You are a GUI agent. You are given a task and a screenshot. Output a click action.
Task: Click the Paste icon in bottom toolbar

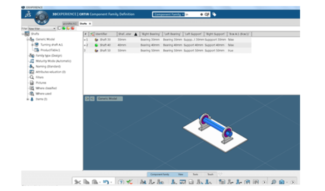(x=95, y=182)
